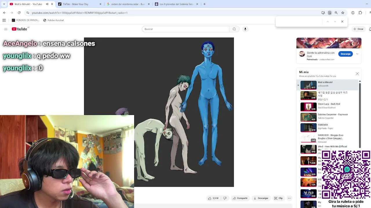The width and height of the screenshot is (371, 208).
Task: Reload the current page
Action: point(19,13)
